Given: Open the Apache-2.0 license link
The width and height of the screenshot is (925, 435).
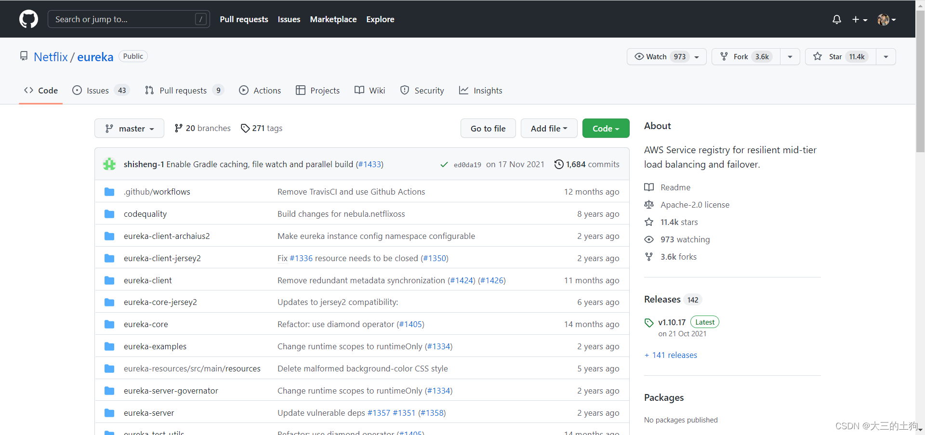Looking at the screenshot, I should (x=687, y=205).
